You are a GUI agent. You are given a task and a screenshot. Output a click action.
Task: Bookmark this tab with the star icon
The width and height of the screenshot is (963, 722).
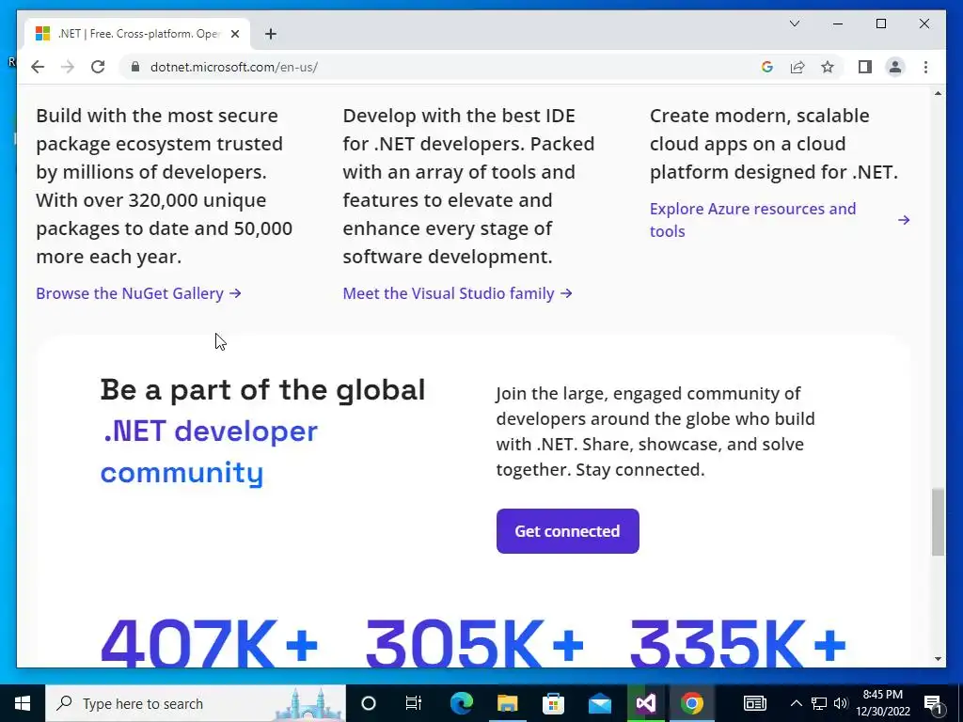tap(828, 67)
